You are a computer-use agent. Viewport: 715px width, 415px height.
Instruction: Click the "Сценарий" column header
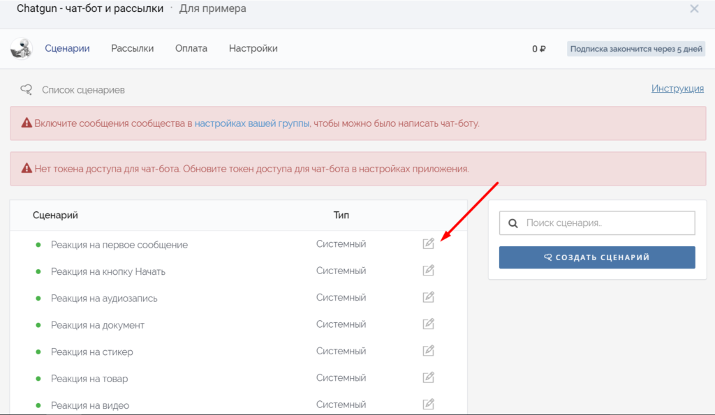55,215
